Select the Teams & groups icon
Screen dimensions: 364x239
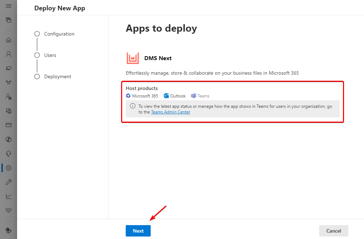pos(8,82)
